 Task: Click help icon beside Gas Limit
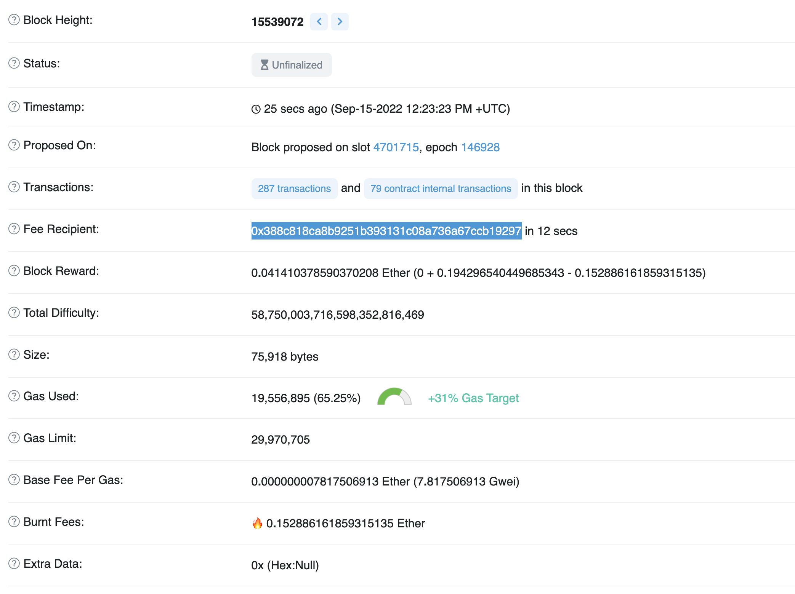click(x=14, y=438)
